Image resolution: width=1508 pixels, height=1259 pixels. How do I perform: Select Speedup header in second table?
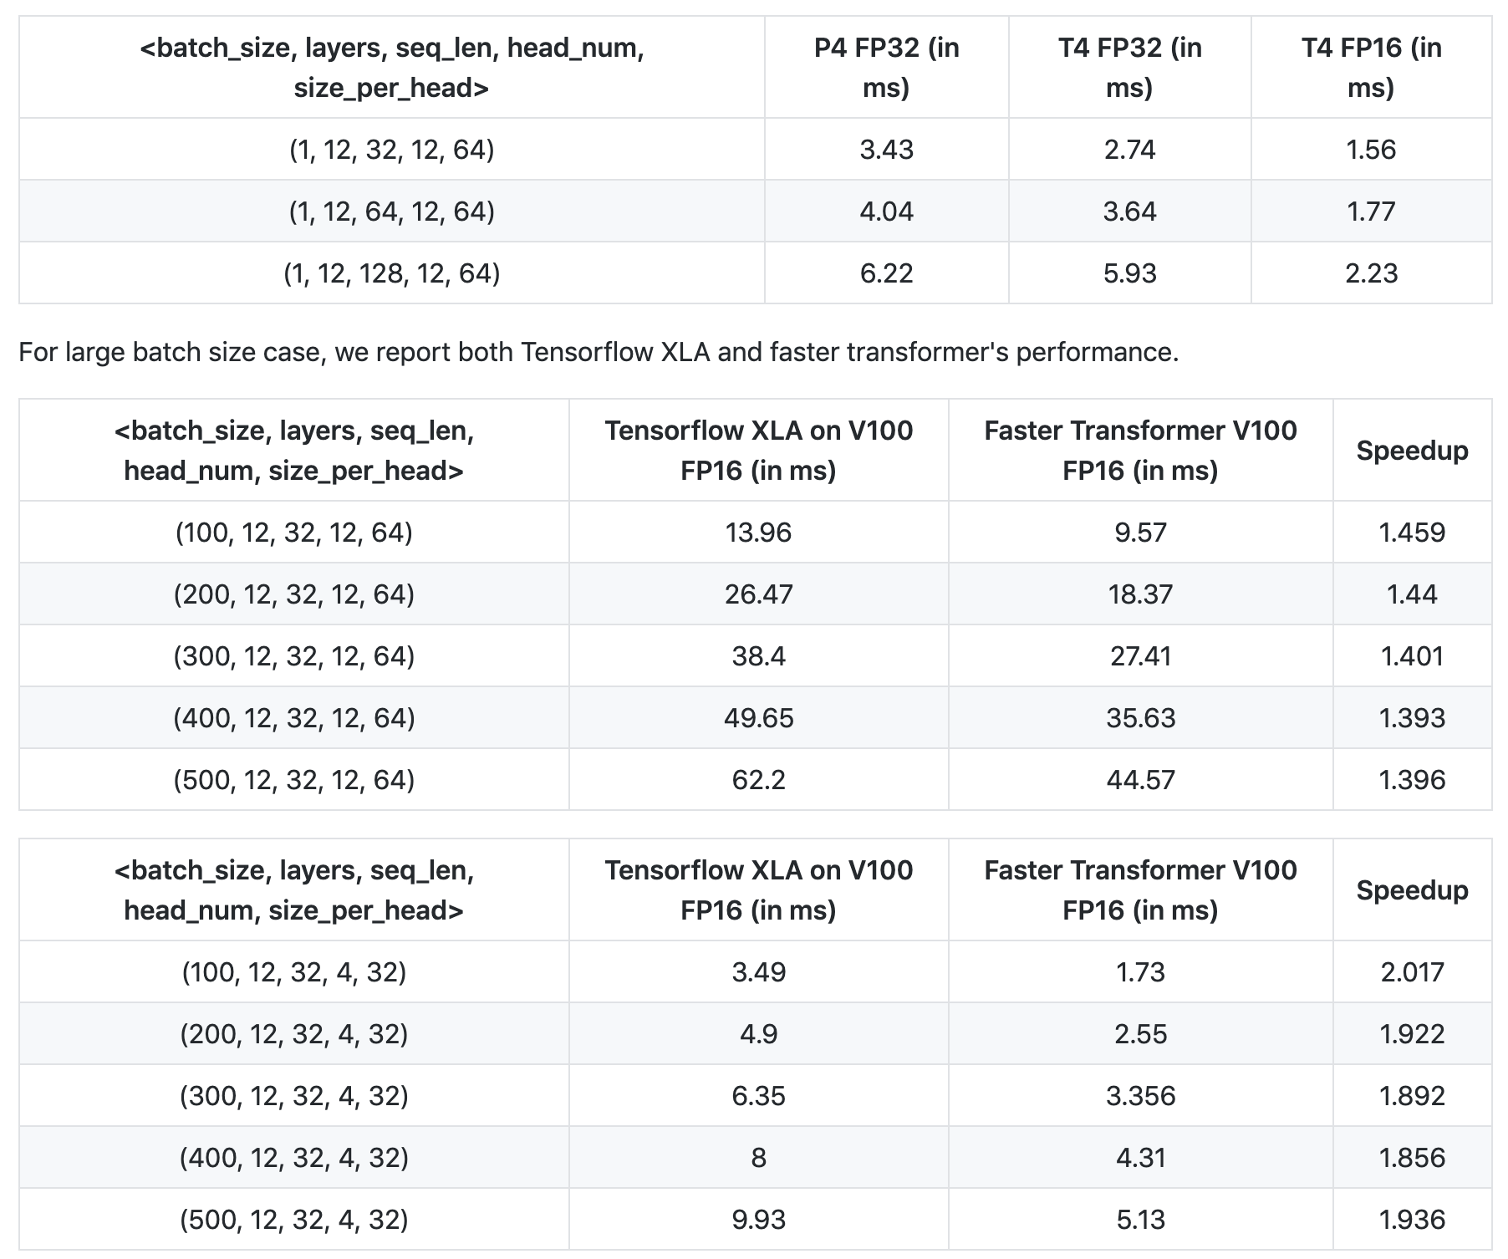point(1412,451)
